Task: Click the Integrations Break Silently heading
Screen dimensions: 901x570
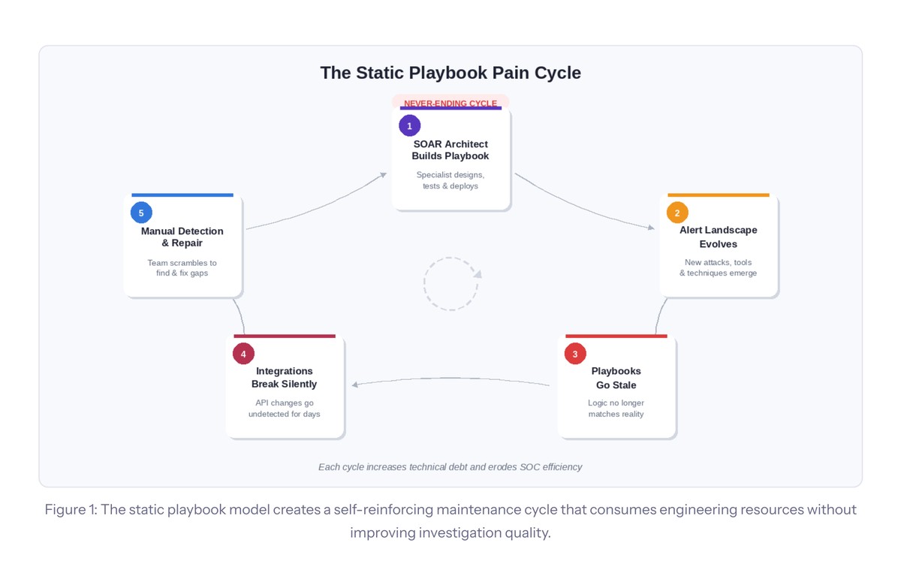Action: tap(284, 378)
